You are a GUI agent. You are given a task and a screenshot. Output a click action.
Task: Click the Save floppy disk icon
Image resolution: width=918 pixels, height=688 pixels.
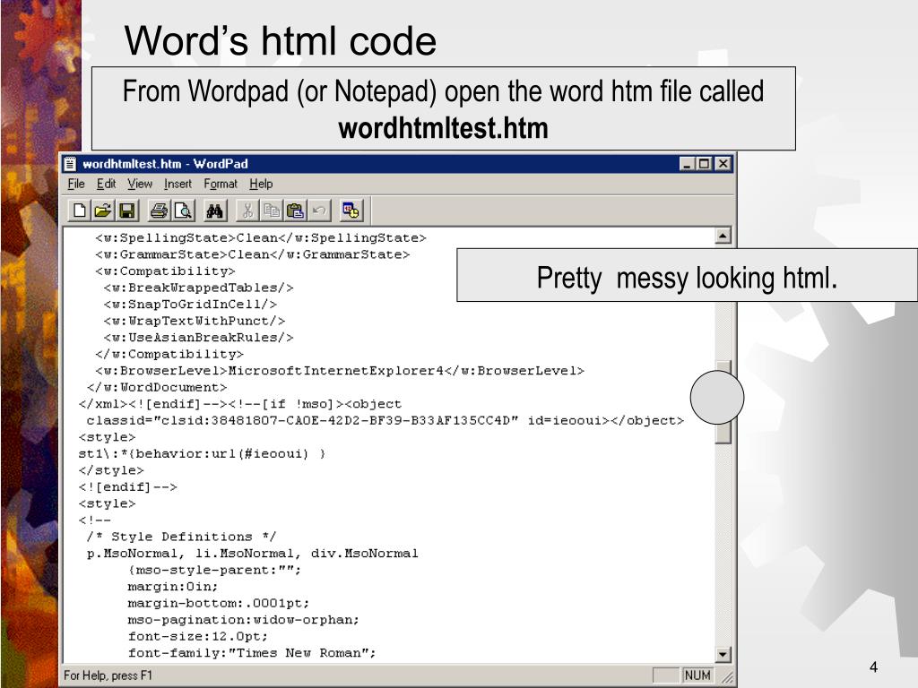127,211
